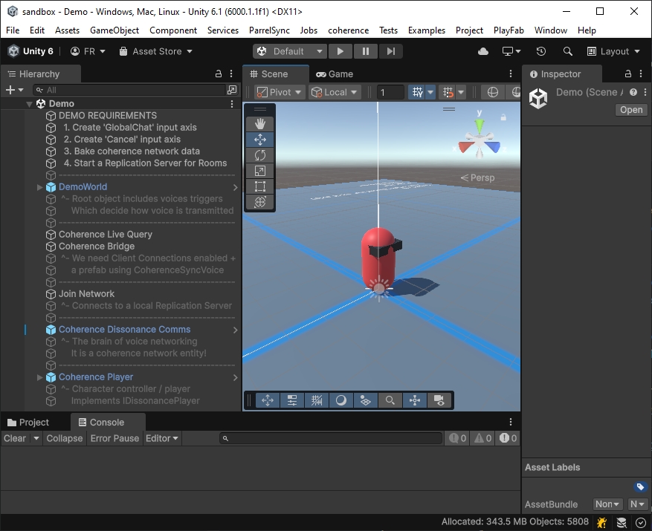
Task: Select the Rect transform tool
Action: 260,186
